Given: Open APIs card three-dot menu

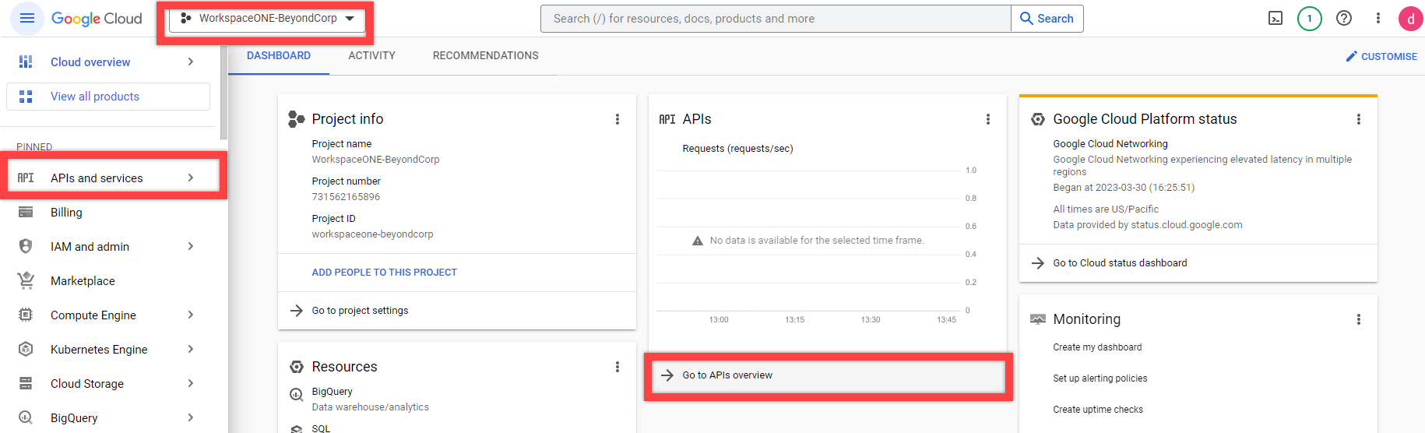Looking at the screenshot, I should pos(988,119).
